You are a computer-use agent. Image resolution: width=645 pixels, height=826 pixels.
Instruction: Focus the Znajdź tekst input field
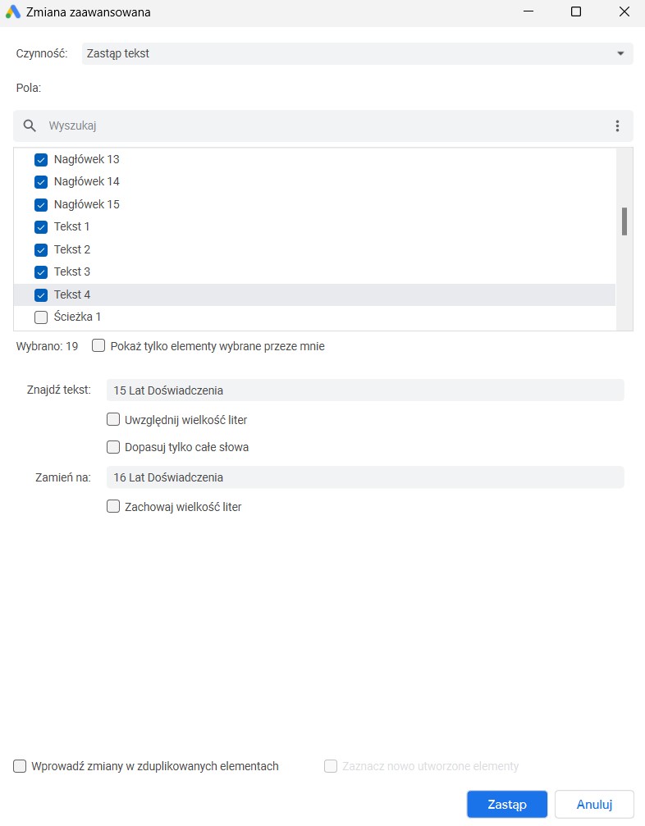tap(365, 390)
